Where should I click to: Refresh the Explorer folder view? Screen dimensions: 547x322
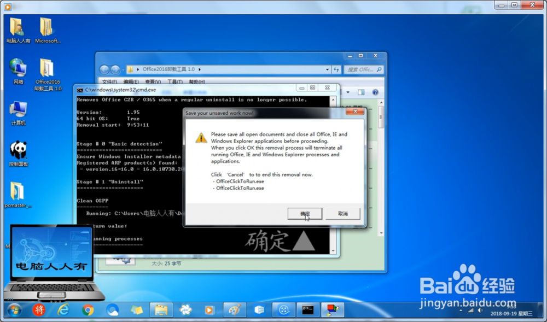(336, 69)
